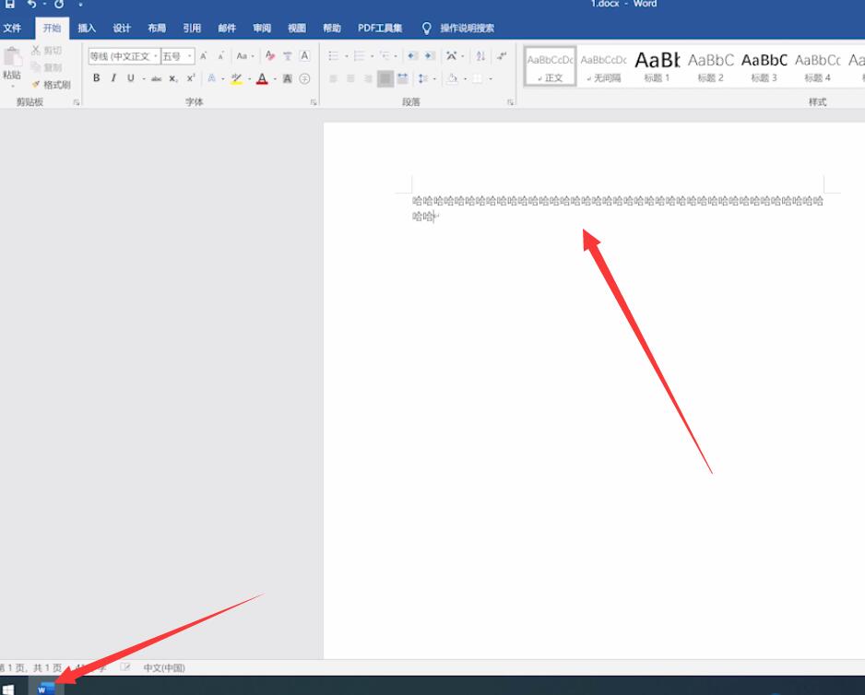Increase paragraph indent
Screen dimensions: 865x695
tap(431, 55)
